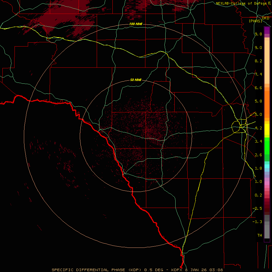
Task: Click the 5.8 legend value
Action: (258, 101)
